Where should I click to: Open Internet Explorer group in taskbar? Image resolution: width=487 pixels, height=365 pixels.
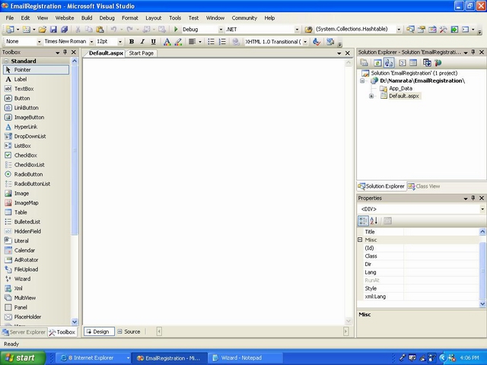click(94, 358)
